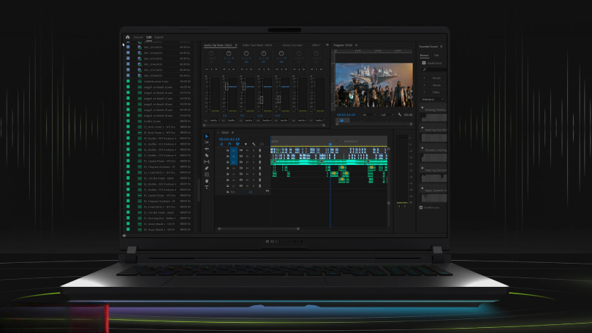Open Program monitor panel menu
This screenshot has width=592, height=333.
point(356,45)
